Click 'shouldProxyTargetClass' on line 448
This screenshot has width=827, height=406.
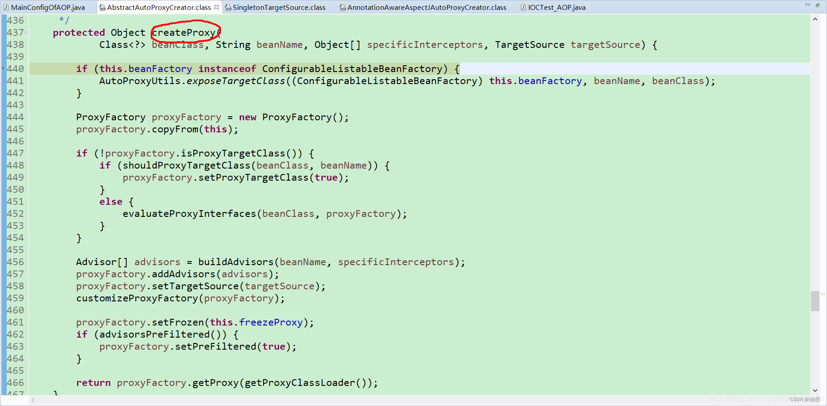187,165
